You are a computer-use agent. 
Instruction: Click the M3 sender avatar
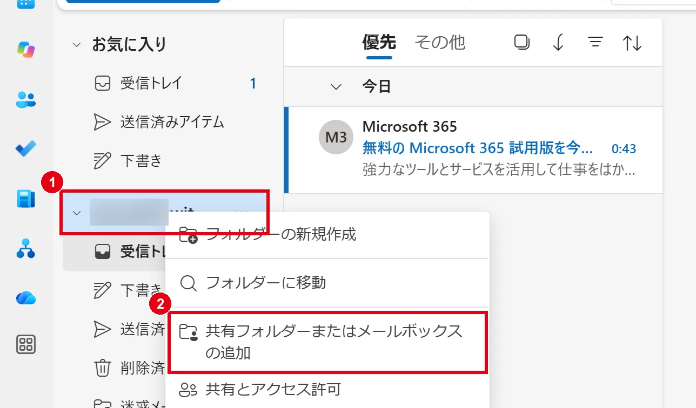click(336, 137)
